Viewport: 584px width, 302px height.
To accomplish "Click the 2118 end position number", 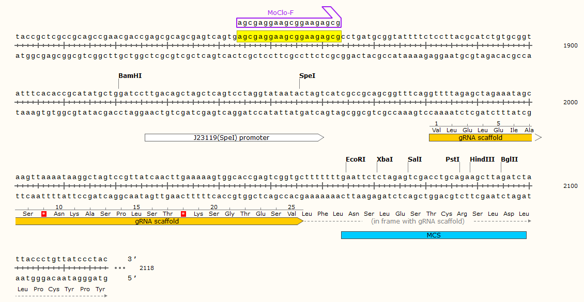I will click(x=147, y=268).
